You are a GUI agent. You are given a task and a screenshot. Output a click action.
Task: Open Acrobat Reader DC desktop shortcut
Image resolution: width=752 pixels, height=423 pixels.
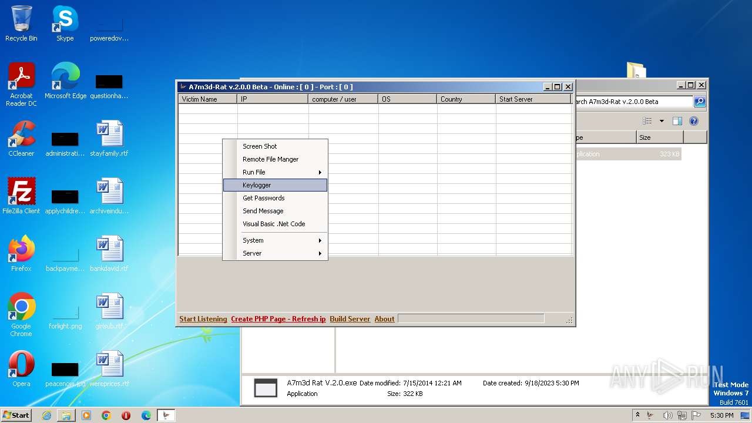(21, 84)
